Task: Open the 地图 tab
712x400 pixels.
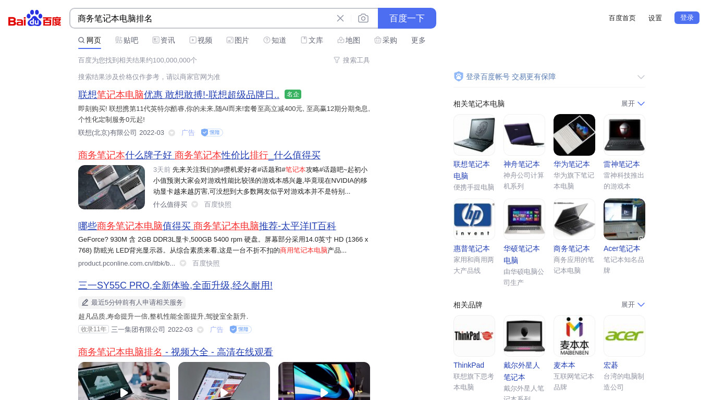Action: coord(349,40)
